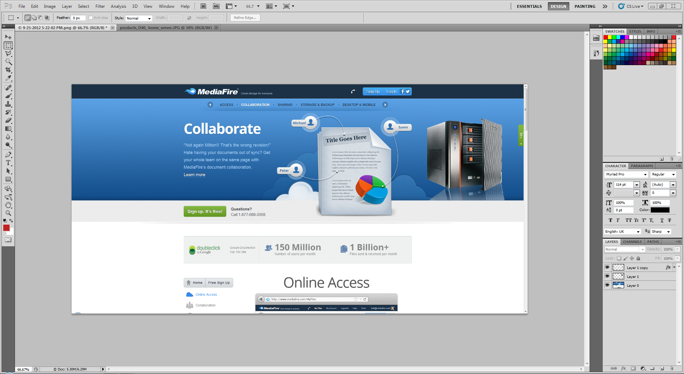The height and width of the screenshot is (374, 684).
Task: Open the layer blend mode dropdown
Action: pyautogui.click(x=625, y=249)
